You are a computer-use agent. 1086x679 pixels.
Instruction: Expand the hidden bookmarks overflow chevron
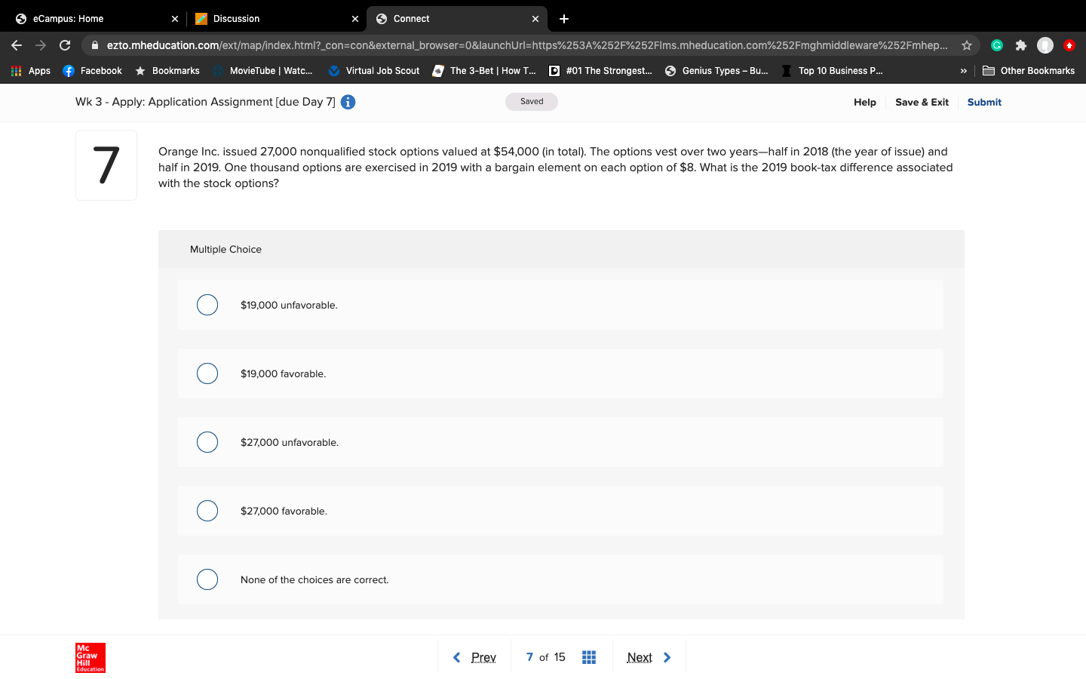click(963, 71)
